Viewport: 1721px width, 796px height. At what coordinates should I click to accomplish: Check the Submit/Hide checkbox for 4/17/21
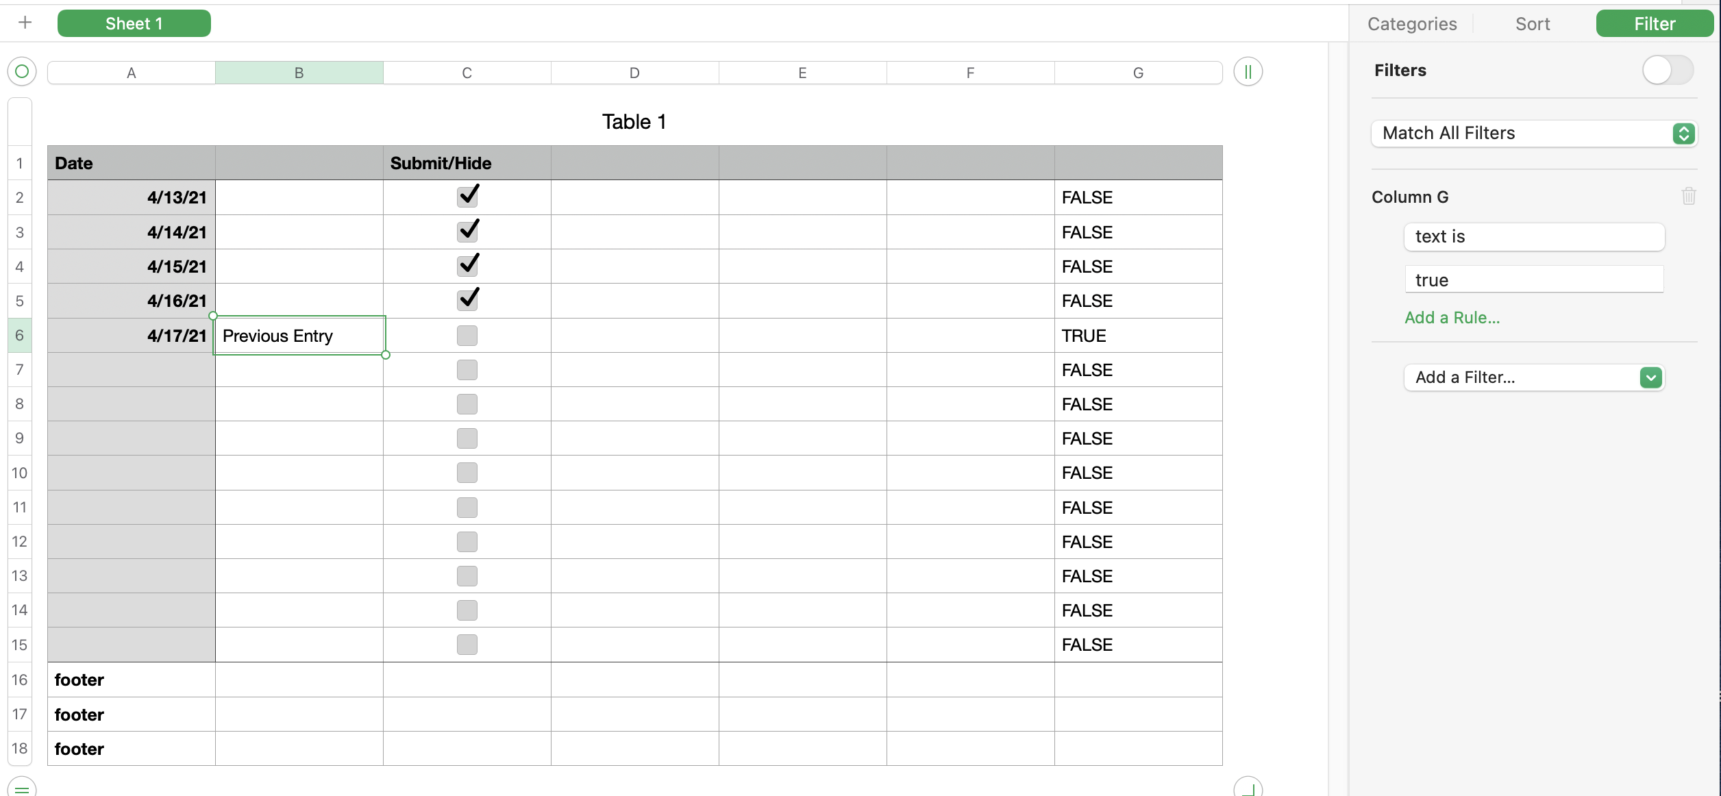coord(467,336)
